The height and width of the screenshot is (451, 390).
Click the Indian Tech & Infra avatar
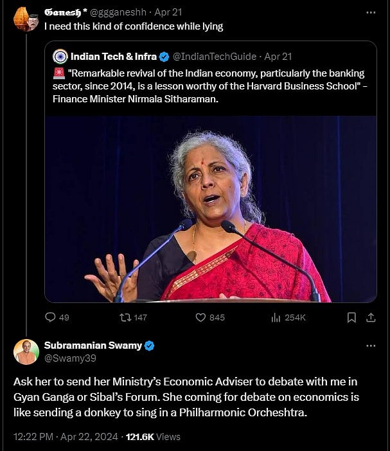[60, 57]
